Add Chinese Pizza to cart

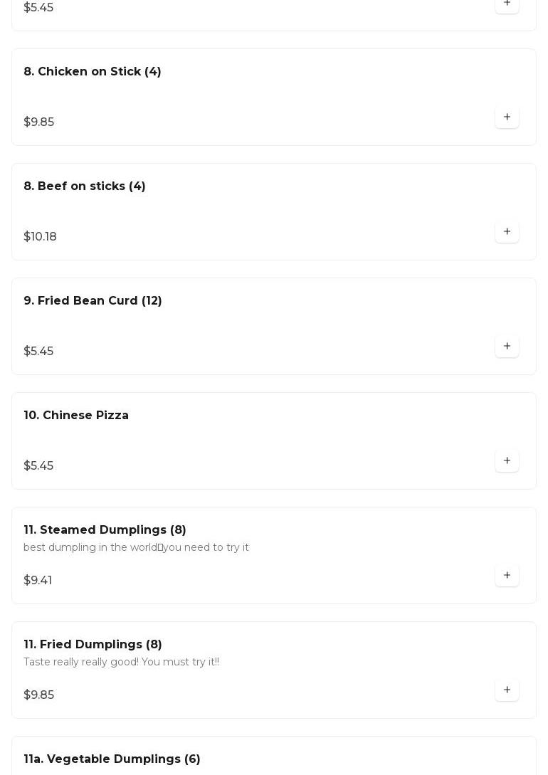pyautogui.click(x=507, y=461)
